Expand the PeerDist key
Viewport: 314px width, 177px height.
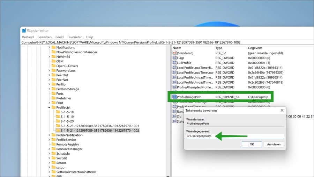point(49,75)
